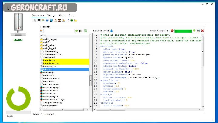
Task: Click the black console icon in the toolbar
Action: coord(39,21)
